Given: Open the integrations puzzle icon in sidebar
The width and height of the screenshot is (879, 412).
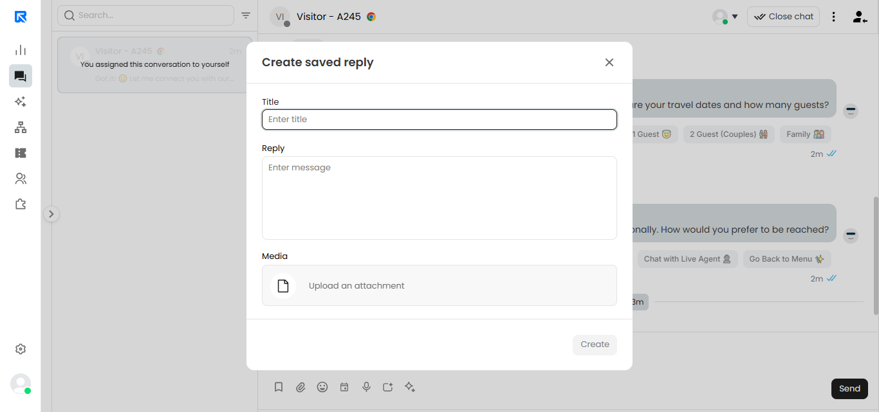Looking at the screenshot, I should click(x=21, y=204).
